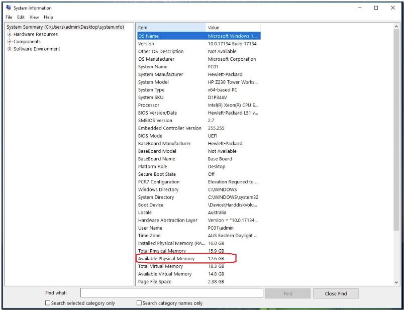Click the 10.0.17134 Build 17134 value
Image resolution: width=404 pixels, height=310 pixels.
pyautogui.click(x=232, y=44)
